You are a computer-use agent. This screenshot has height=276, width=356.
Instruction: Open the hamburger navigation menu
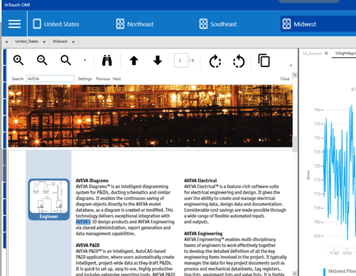(15, 24)
